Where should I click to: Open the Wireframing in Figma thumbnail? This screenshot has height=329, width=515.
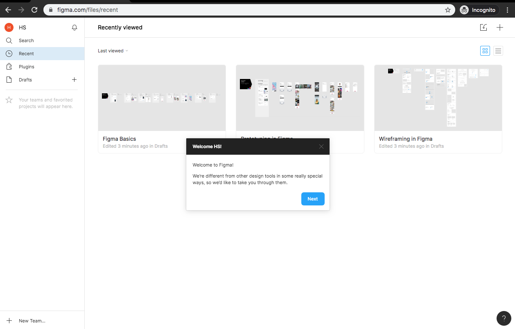point(438,98)
